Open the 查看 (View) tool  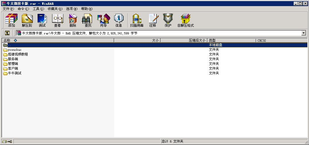coord(57,20)
